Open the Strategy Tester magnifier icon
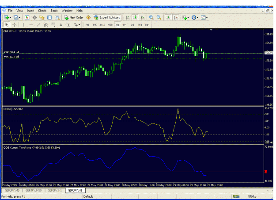Viewport: 276px width, 200px height. 57,17
